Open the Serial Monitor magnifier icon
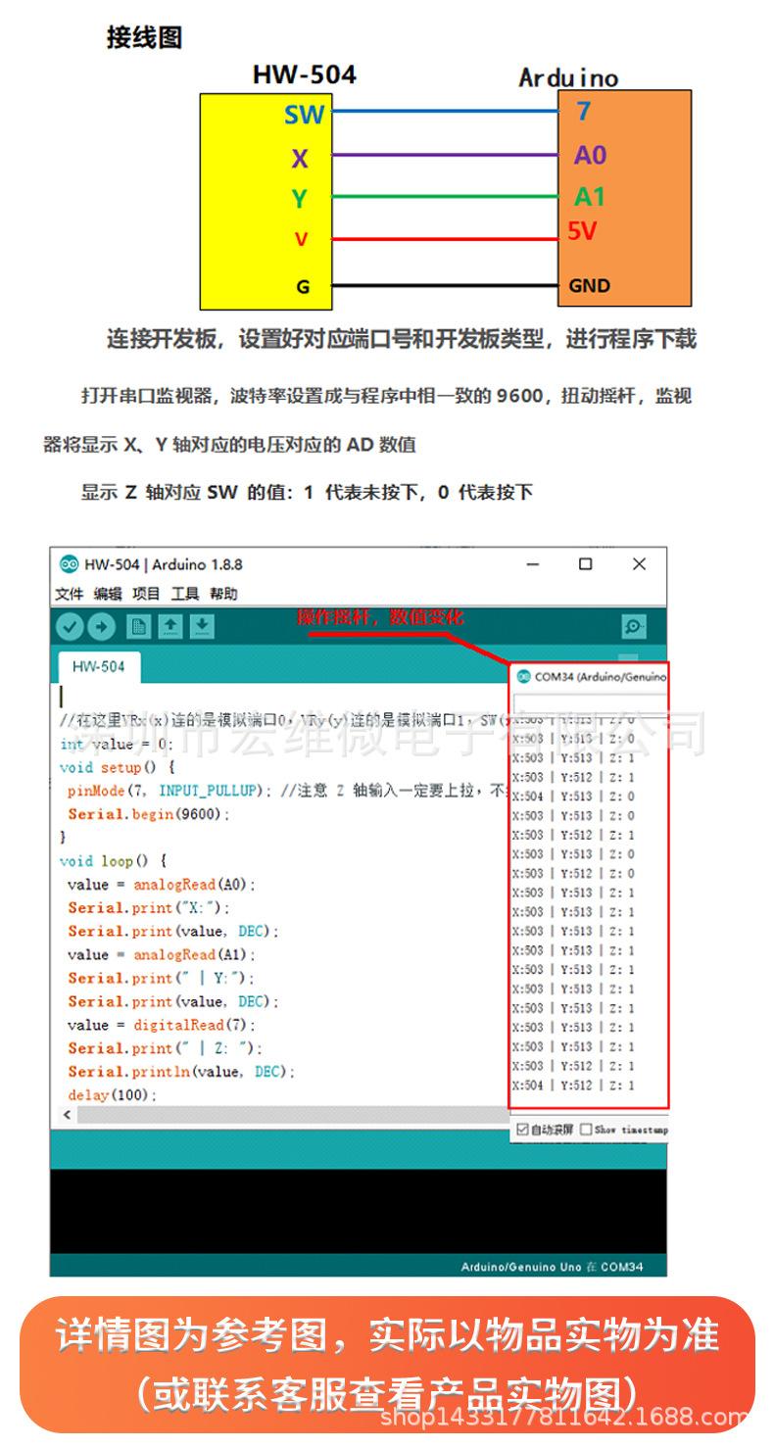The image size is (774, 1448). pyautogui.click(x=634, y=626)
